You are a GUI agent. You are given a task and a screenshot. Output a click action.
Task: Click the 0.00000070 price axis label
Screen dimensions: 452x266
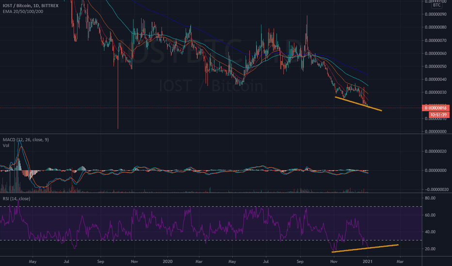(x=436, y=40)
